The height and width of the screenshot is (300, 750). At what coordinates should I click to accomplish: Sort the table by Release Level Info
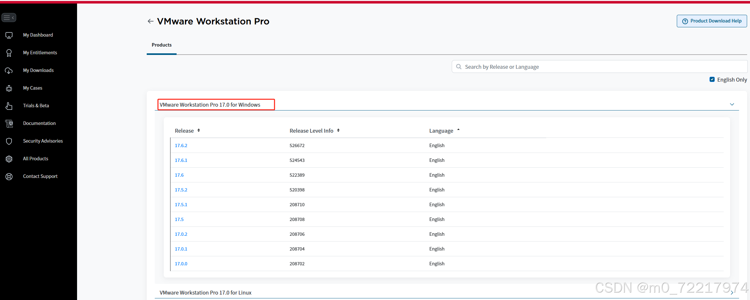pos(338,130)
